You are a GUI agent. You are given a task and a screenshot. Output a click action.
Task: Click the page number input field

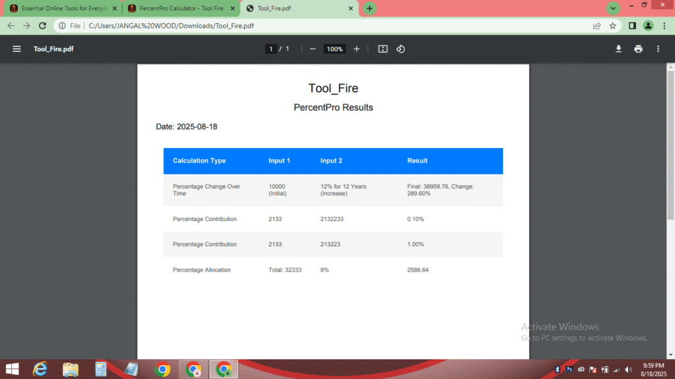coord(271,49)
